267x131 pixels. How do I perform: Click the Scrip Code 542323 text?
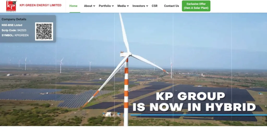point(14,30)
